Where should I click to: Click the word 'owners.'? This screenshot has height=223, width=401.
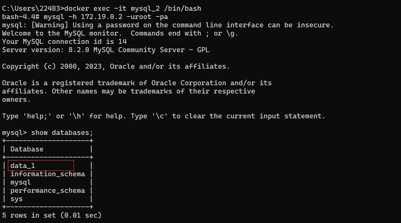pyautogui.click(x=16, y=100)
